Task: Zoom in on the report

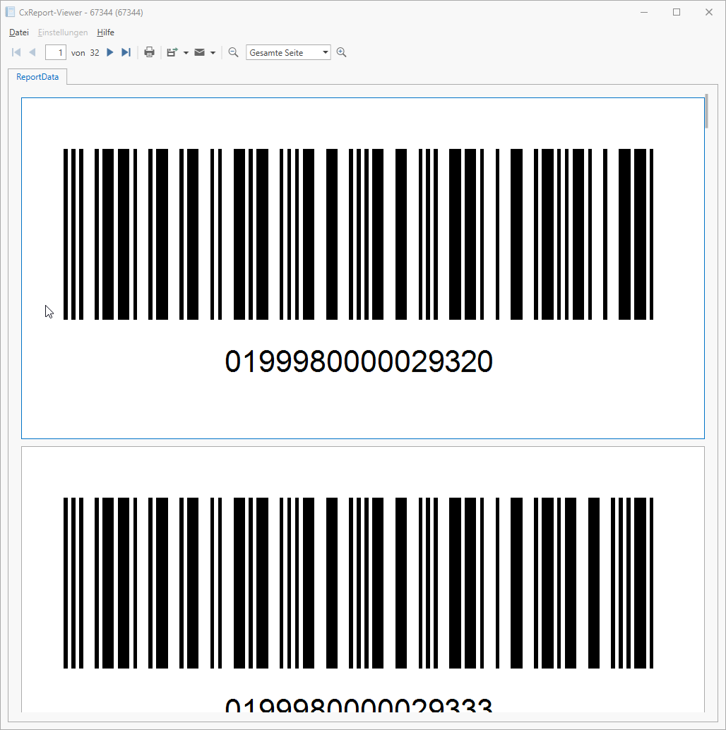Action: click(341, 53)
